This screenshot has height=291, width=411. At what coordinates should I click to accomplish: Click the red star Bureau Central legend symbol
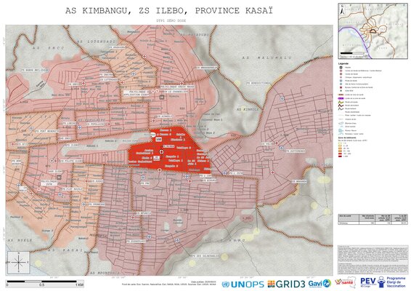coord(341,87)
